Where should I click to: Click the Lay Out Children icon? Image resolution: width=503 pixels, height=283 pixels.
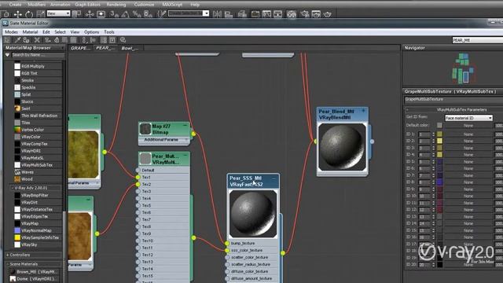point(93,40)
